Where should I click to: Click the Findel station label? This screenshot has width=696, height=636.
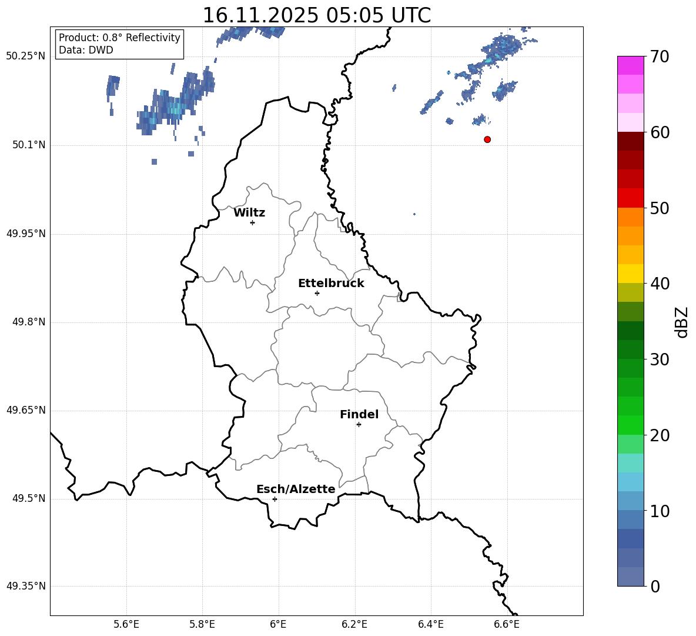coord(359,414)
